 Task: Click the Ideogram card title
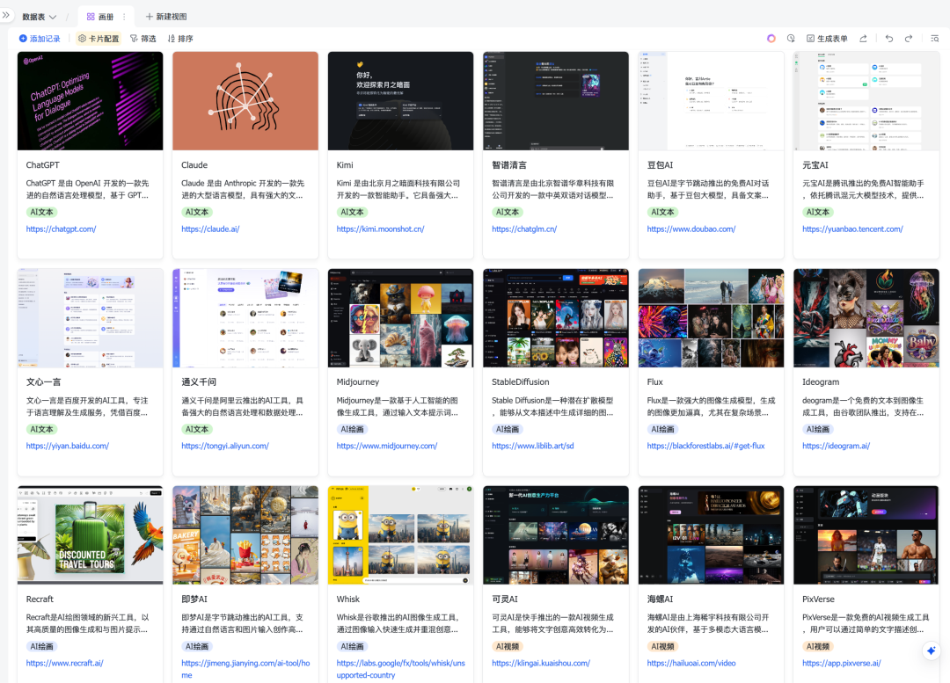(821, 382)
